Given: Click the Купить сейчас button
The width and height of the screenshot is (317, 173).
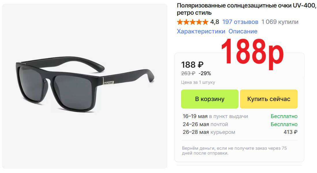Looking at the screenshot, I should click(269, 99).
